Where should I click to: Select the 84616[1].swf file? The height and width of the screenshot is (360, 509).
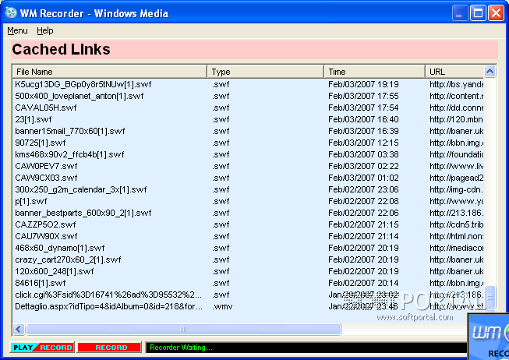(x=41, y=283)
